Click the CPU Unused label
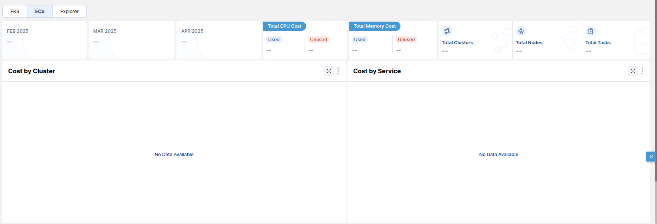Viewport: 657px width, 224px height. (x=318, y=40)
